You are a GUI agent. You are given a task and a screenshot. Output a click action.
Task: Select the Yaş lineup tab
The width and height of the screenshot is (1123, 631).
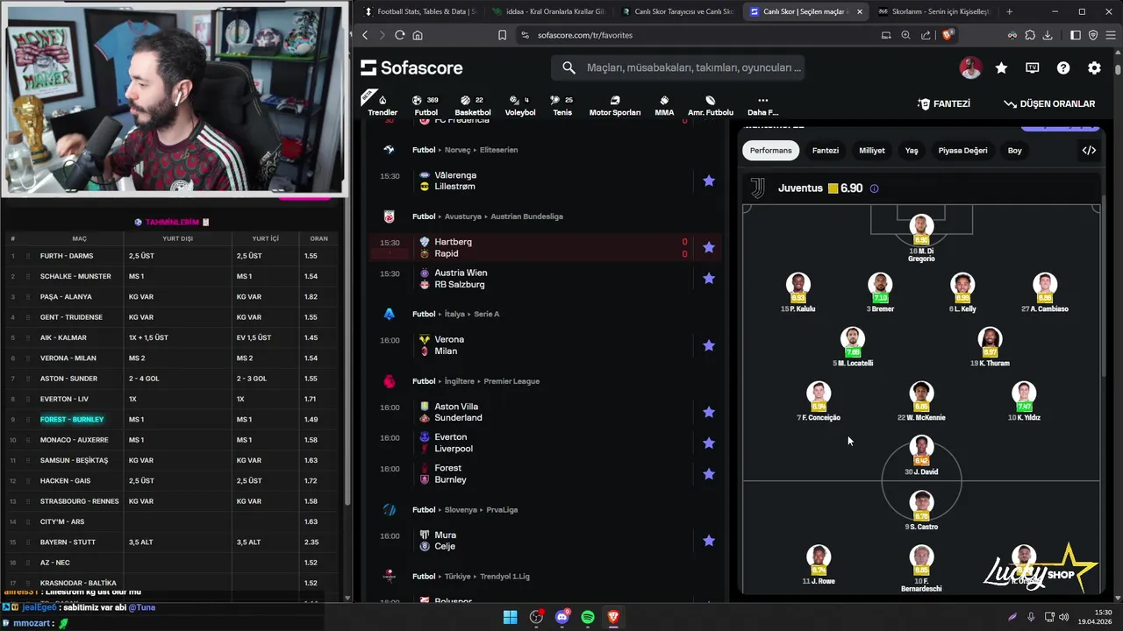[912, 150]
